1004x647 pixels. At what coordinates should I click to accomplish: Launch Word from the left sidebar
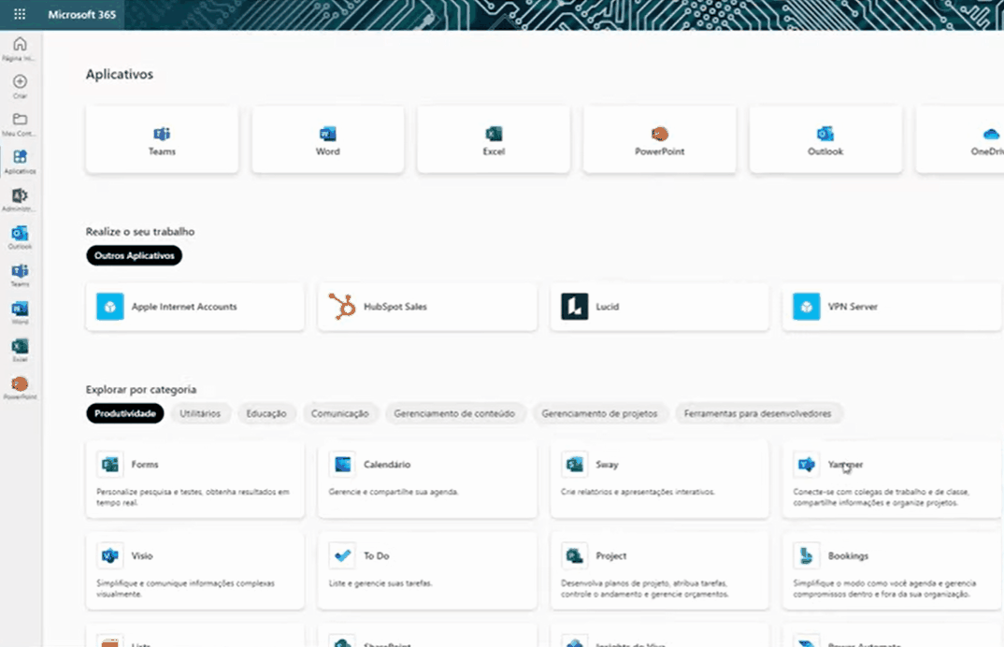click(20, 313)
